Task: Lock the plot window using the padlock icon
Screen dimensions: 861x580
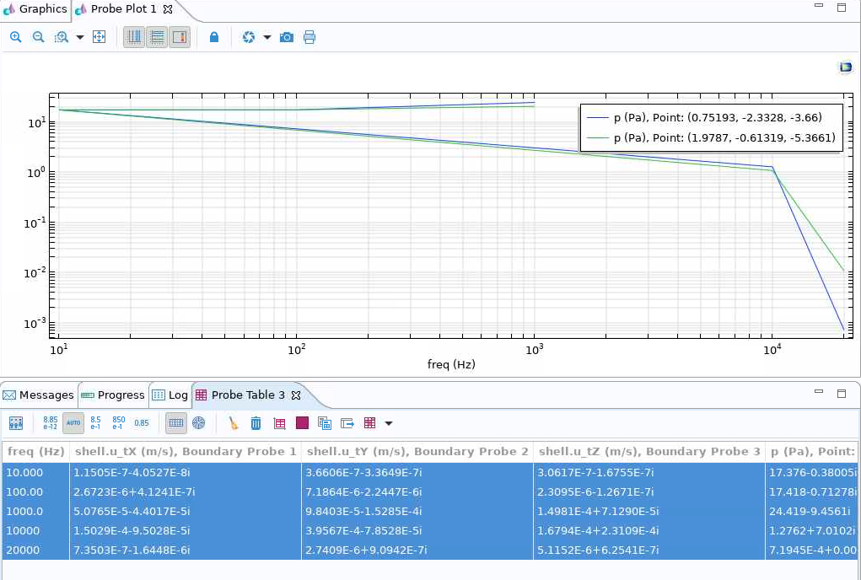Action: pyautogui.click(x=214, y=37)
